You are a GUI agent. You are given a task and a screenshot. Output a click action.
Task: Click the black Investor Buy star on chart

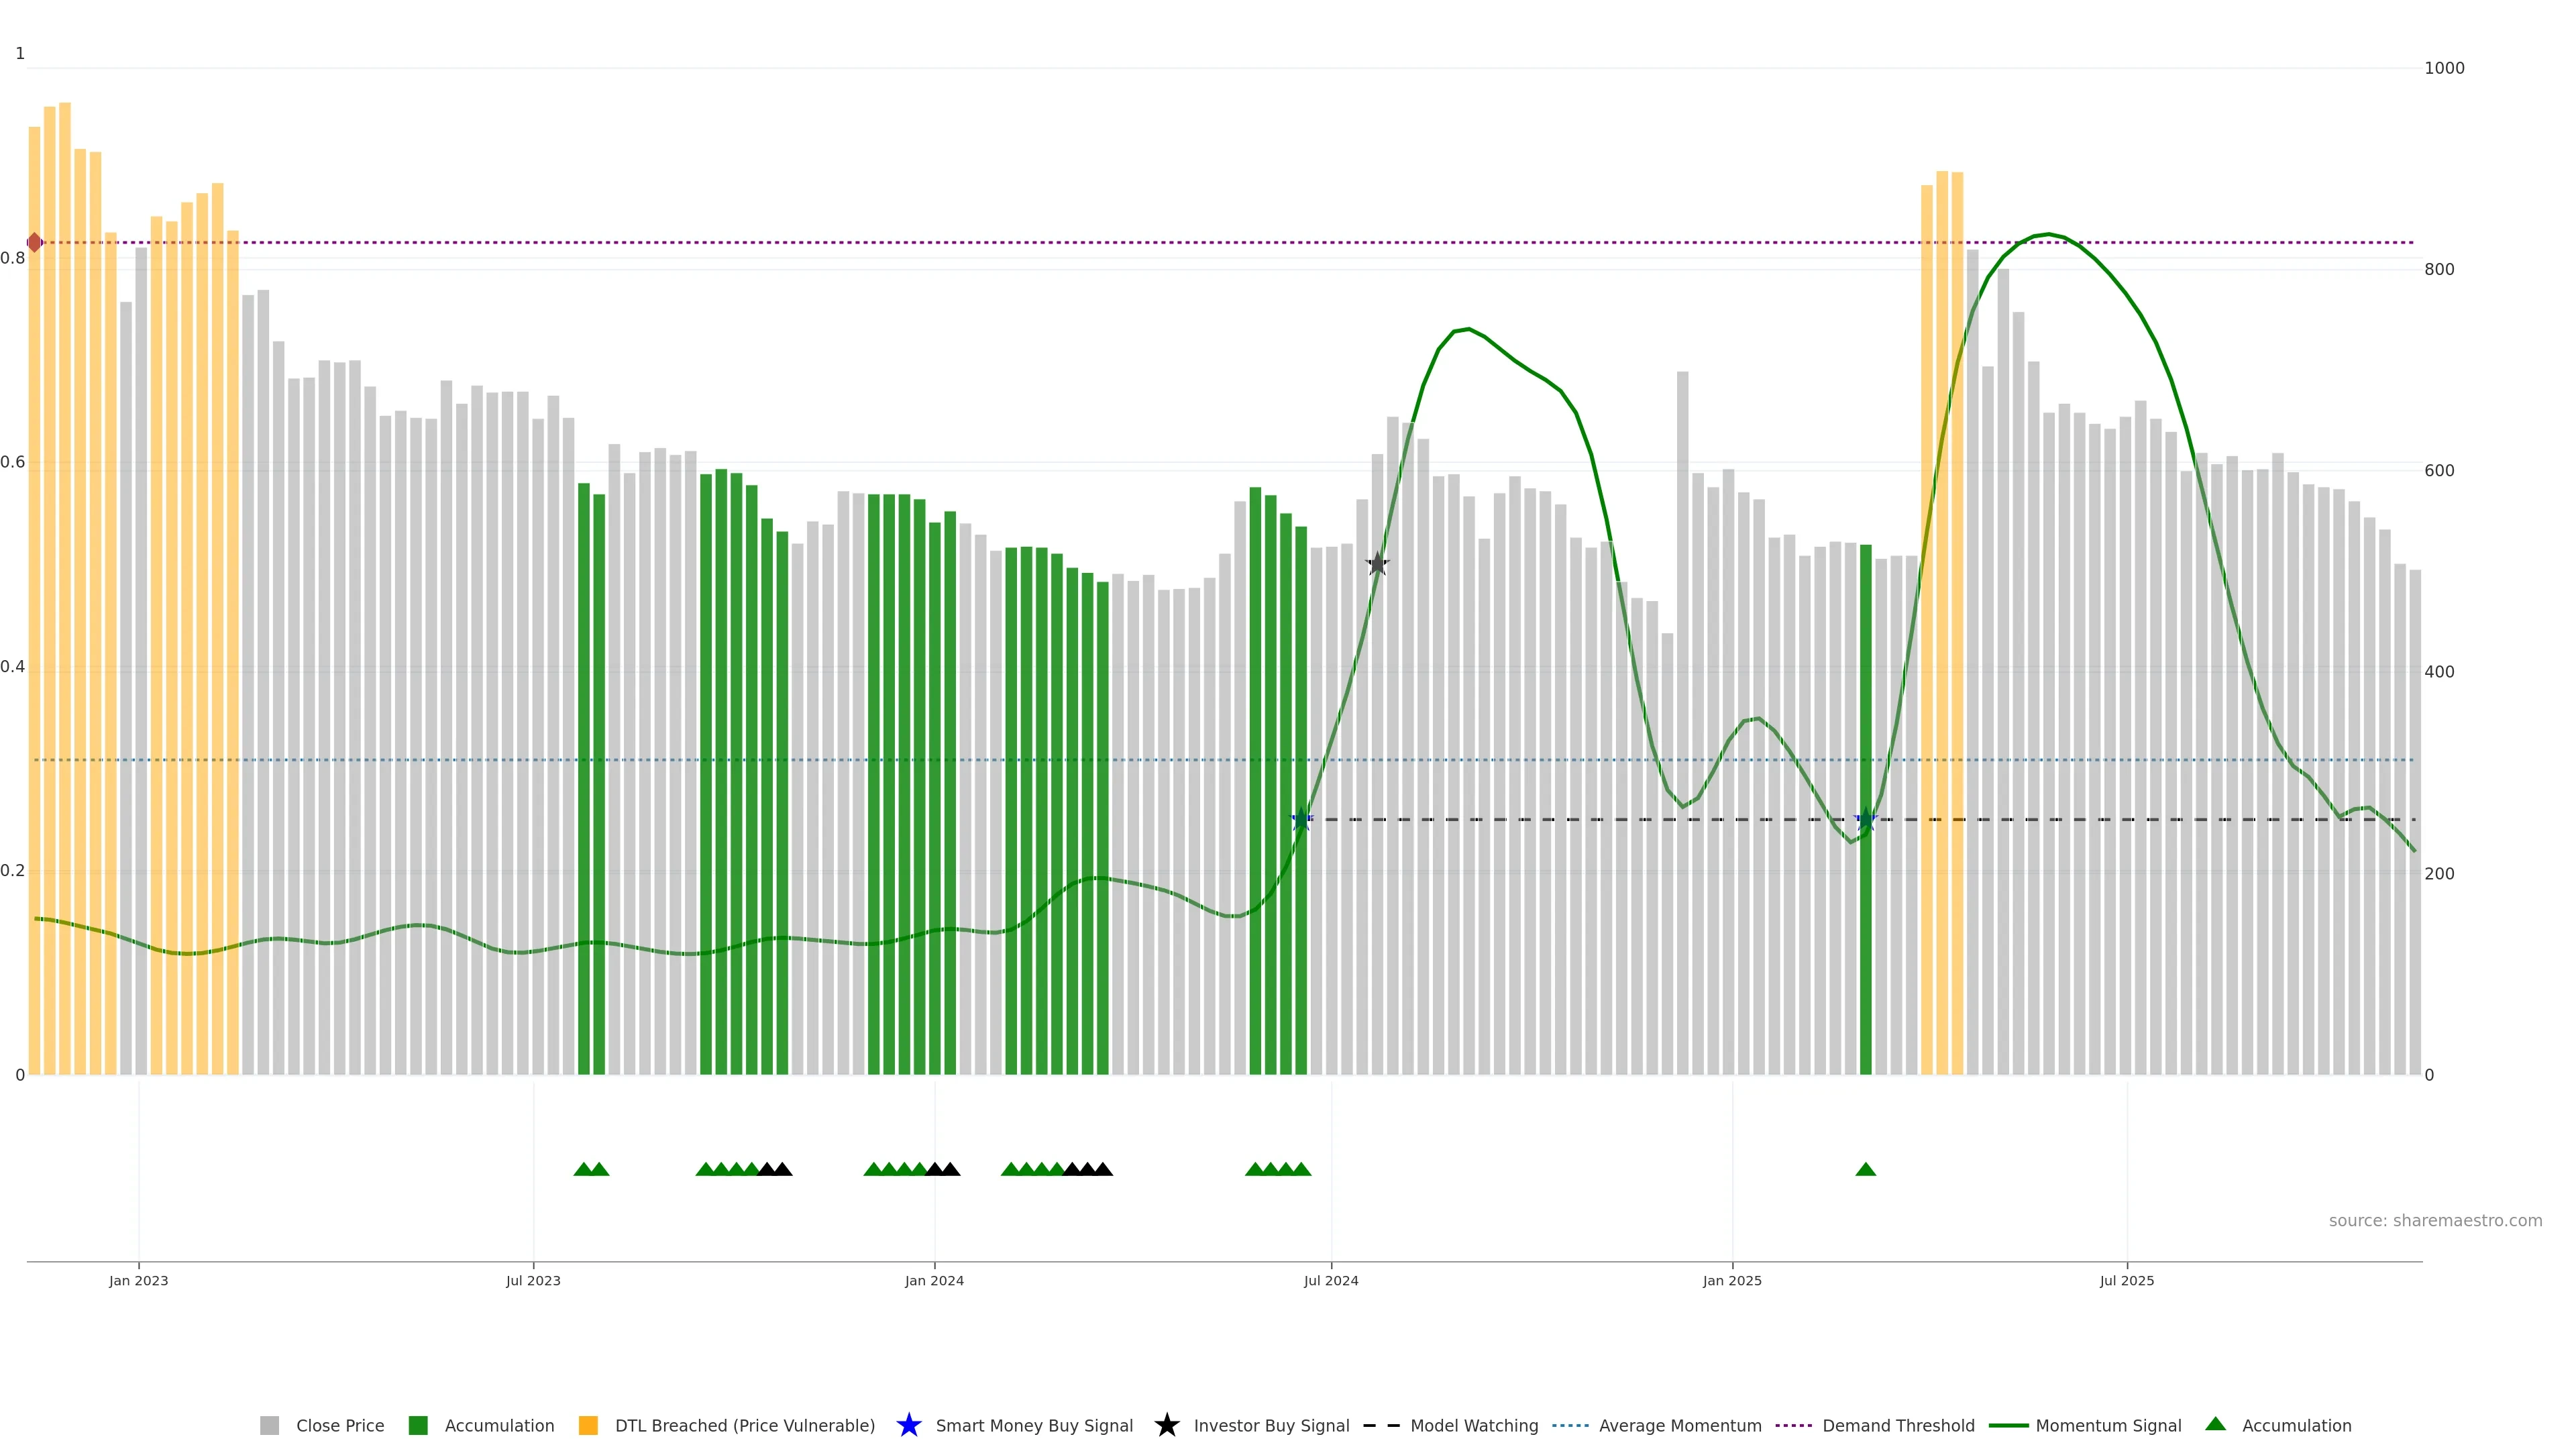(x=1377, y=564)
